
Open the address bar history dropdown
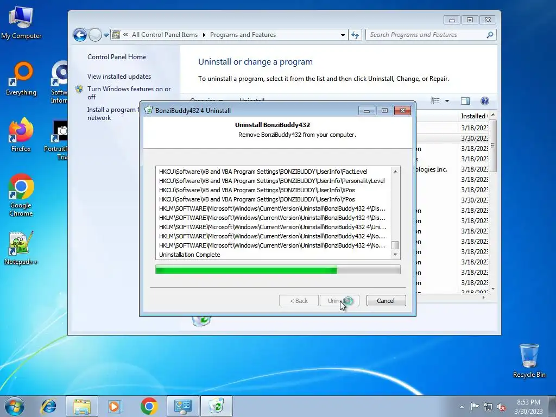pos(343,35)
